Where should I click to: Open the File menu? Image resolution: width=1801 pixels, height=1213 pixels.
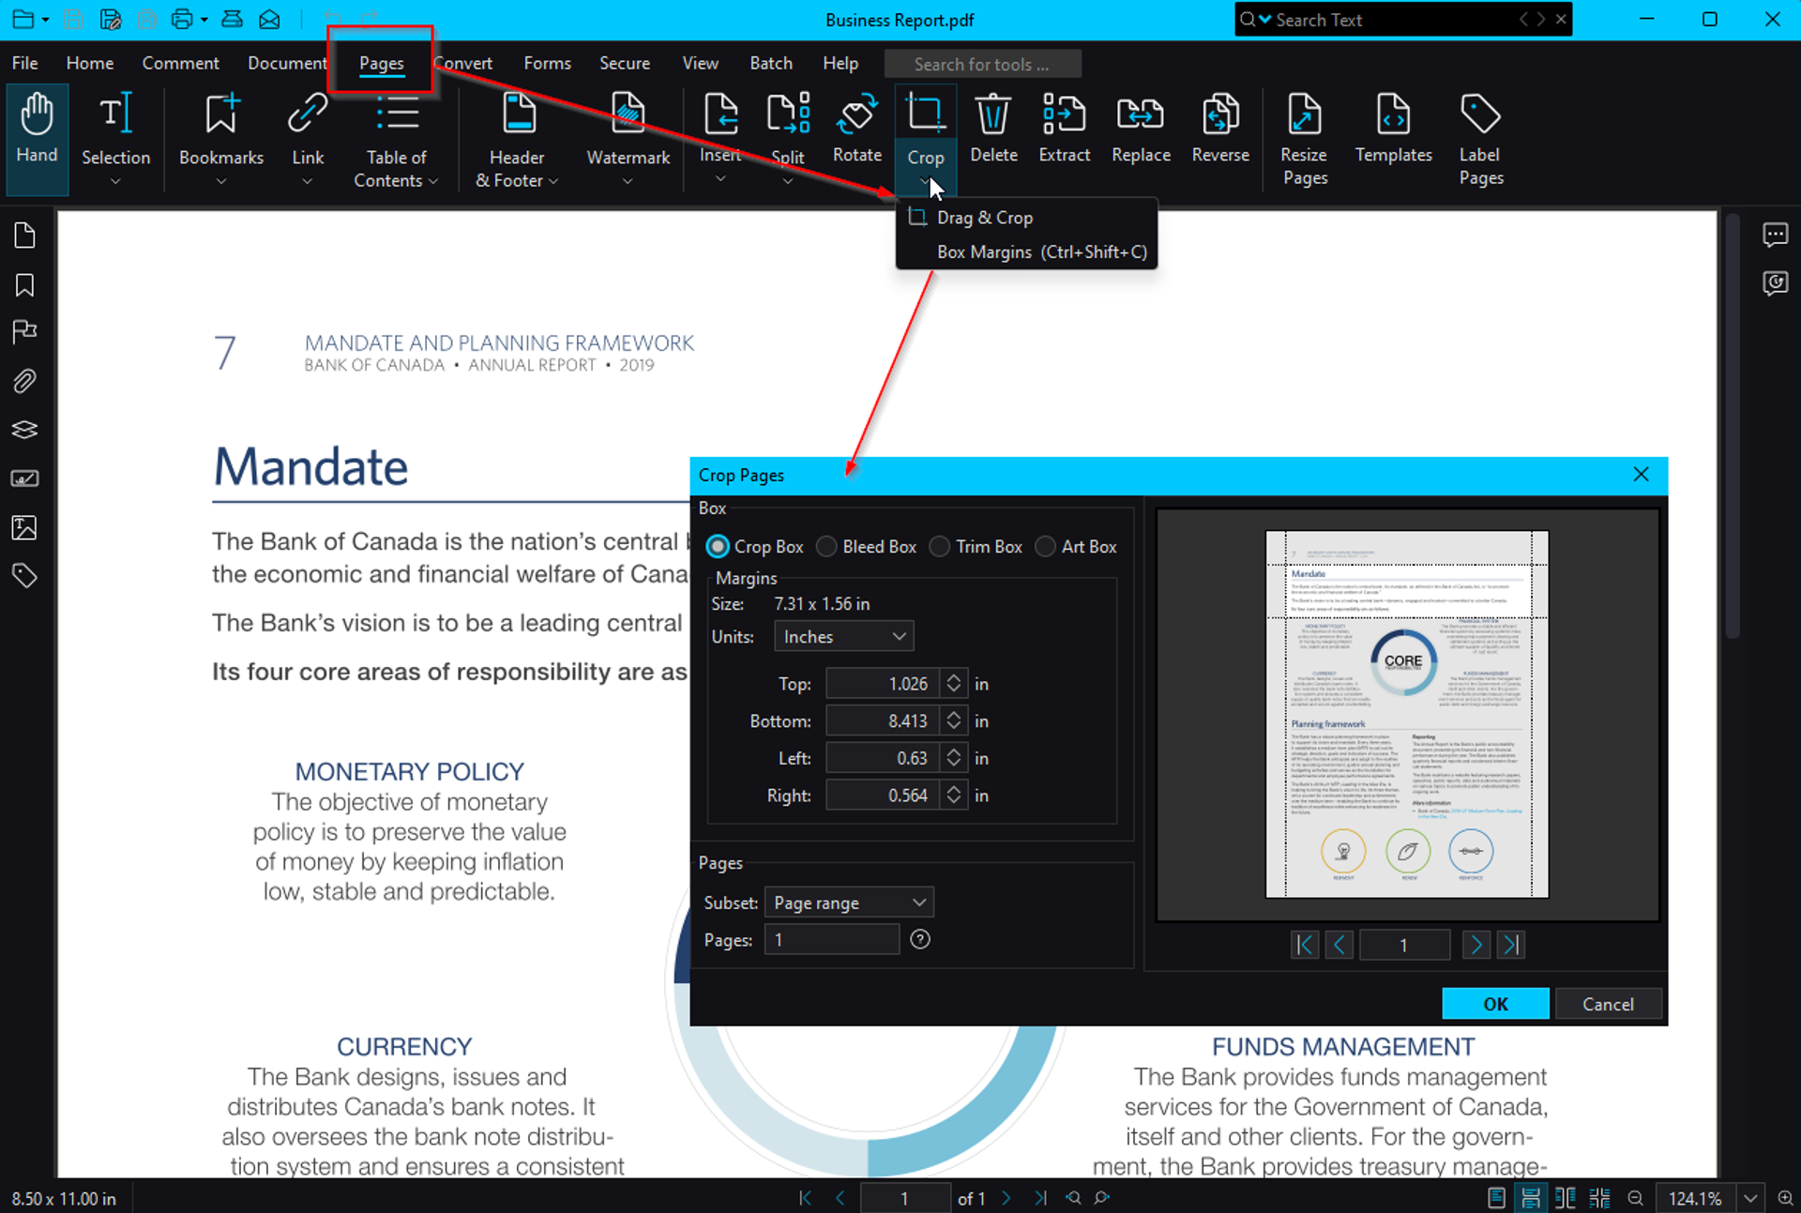tap(24, 63)
